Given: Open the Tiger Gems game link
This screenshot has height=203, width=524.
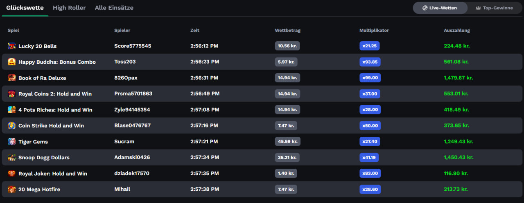Looking at the screenshot, I should coord(33,142).
